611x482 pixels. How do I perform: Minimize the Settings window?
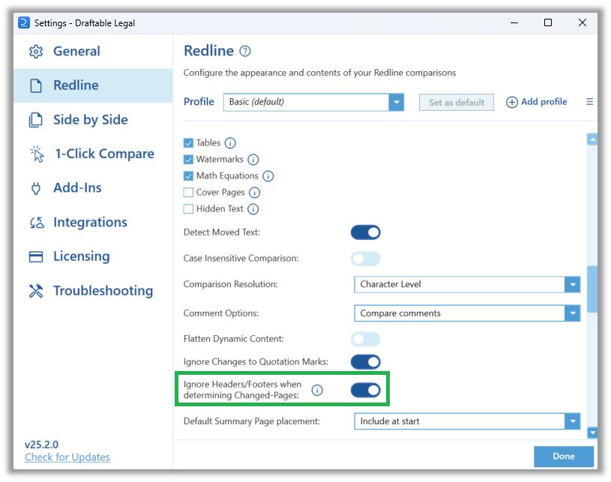514,22
